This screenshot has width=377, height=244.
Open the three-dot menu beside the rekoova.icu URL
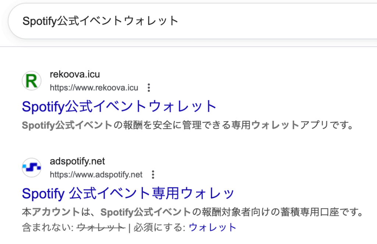pyautogui.click(x=149, y=88)
